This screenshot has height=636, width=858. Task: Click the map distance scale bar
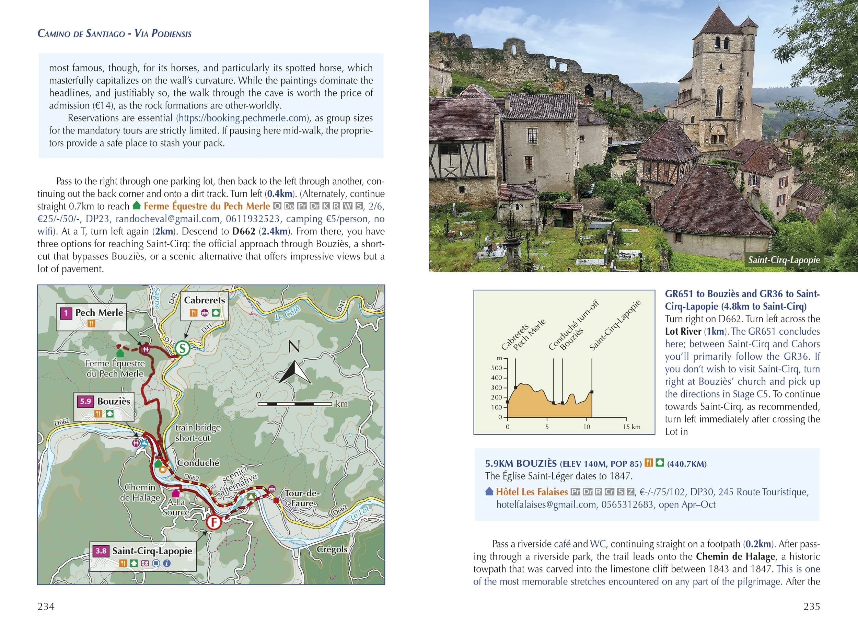point(295,404)
